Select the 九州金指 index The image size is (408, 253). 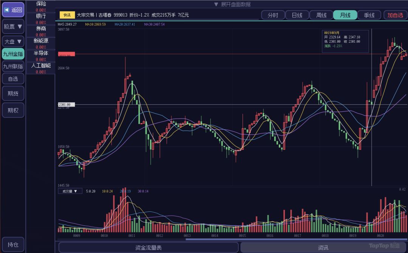tap(13, 54)
